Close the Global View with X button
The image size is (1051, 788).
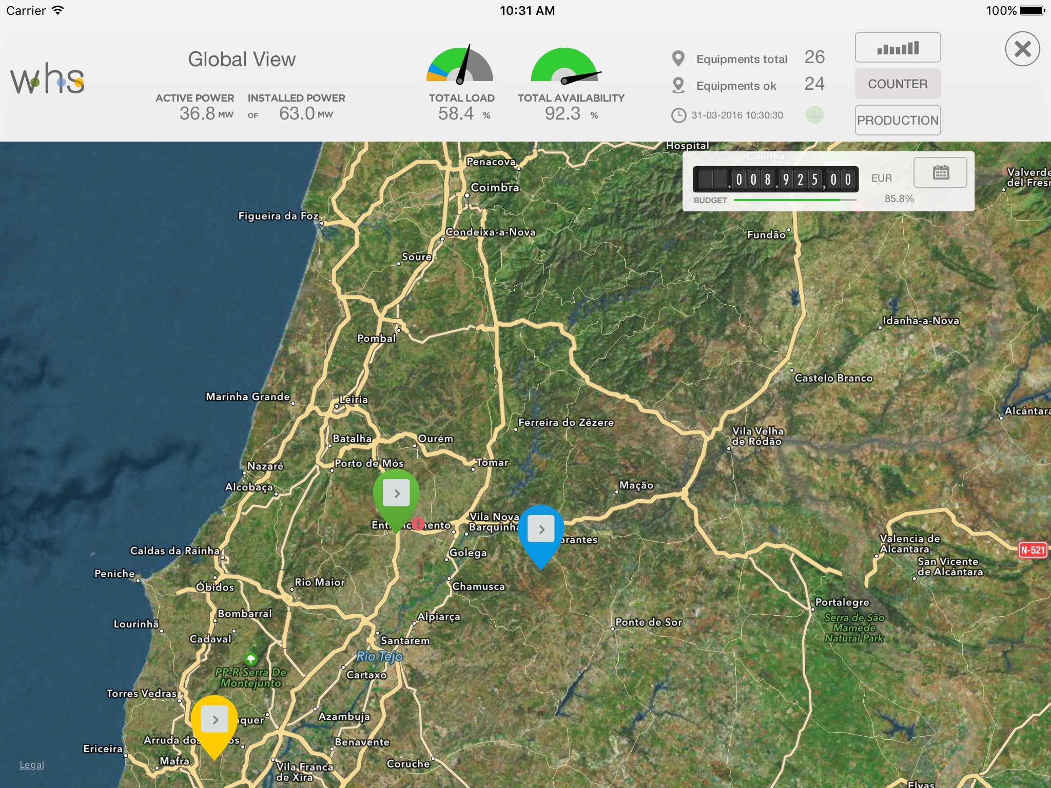coord(1022,49)
